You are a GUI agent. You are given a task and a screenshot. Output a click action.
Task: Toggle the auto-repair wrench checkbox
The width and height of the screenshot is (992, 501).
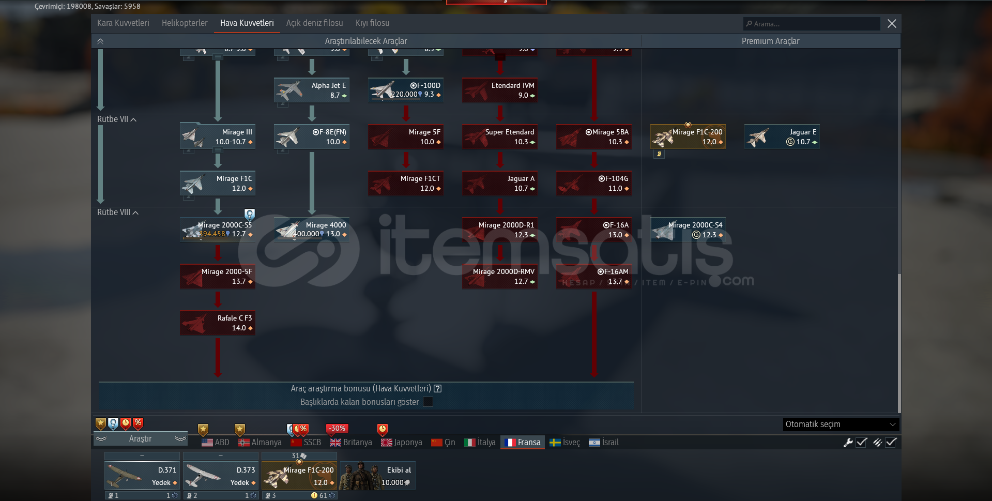coord(861,443)
